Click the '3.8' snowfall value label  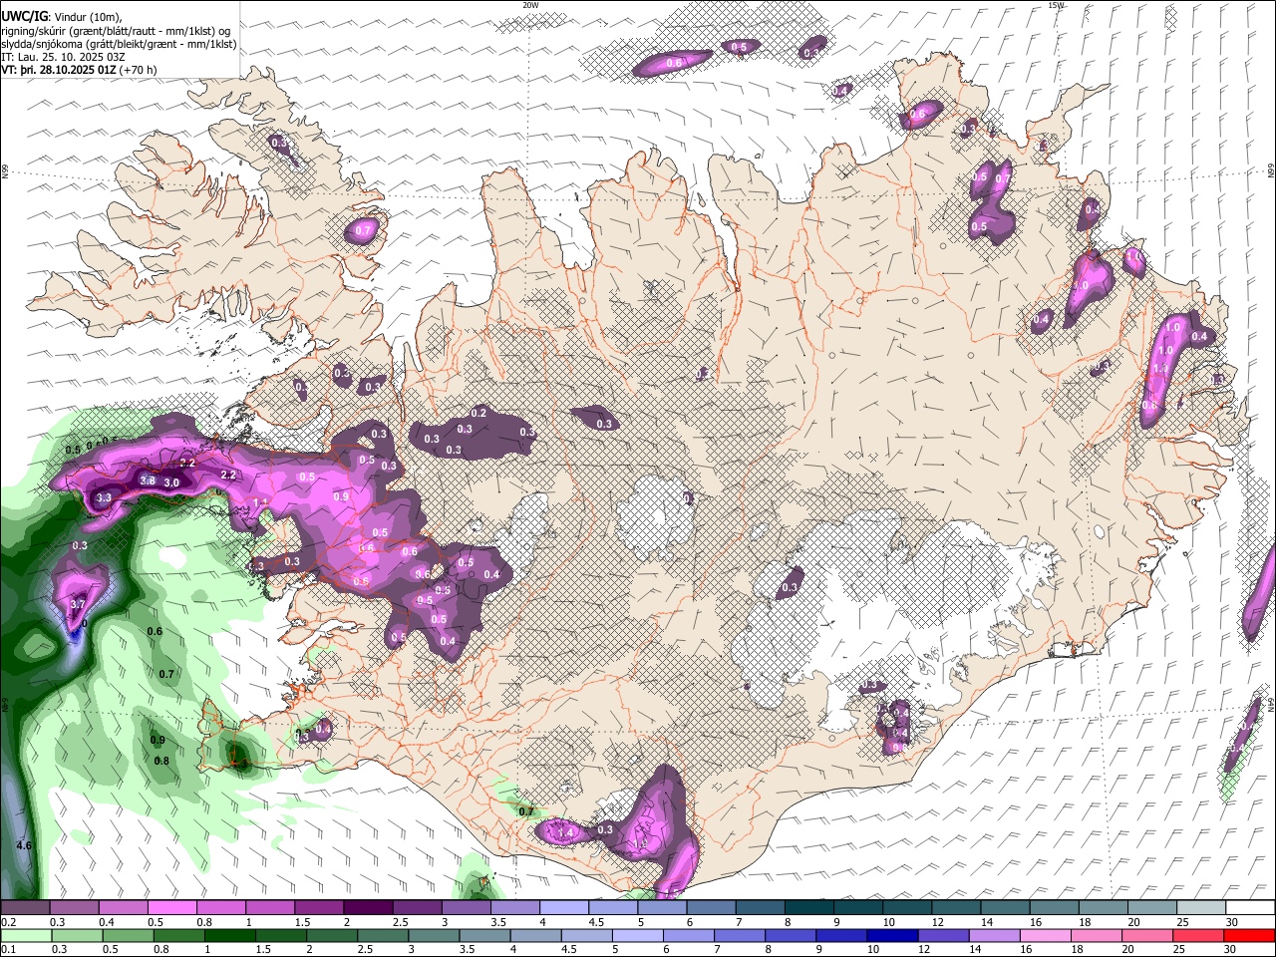point(148,480)
